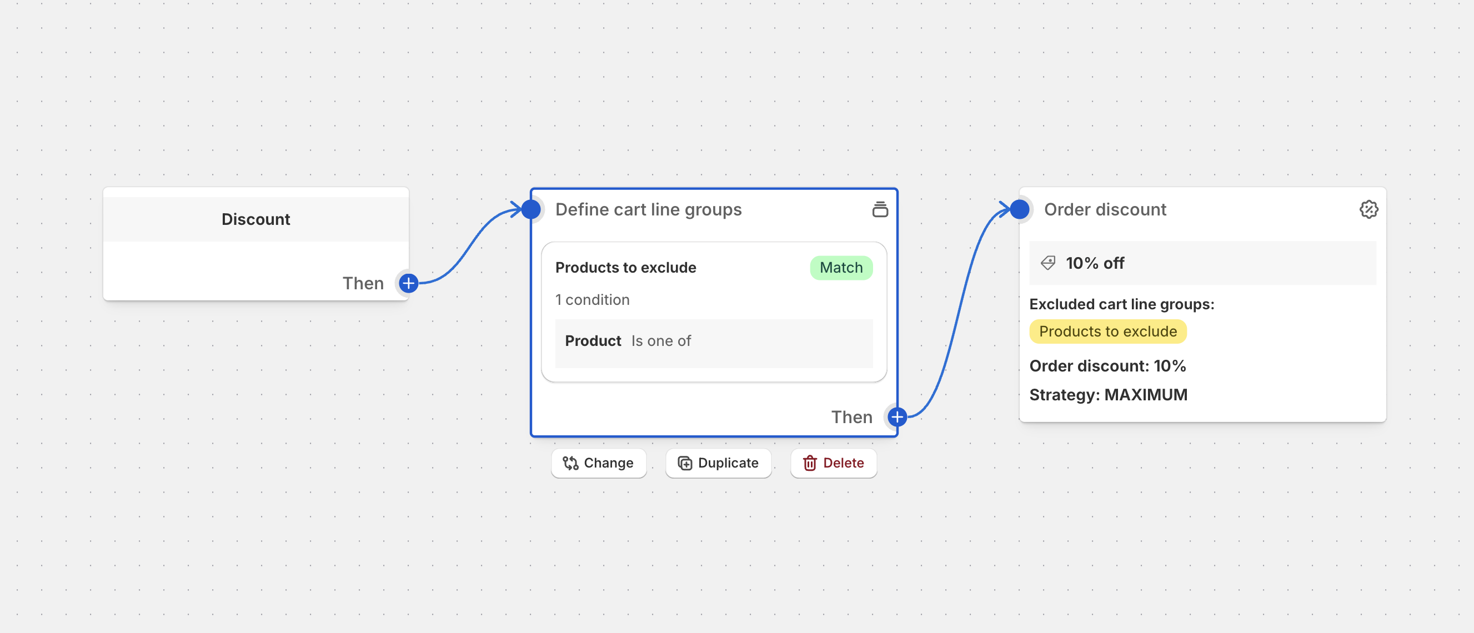
Task: Click the blue input port on Order discount
Action: click(1020, 209)
